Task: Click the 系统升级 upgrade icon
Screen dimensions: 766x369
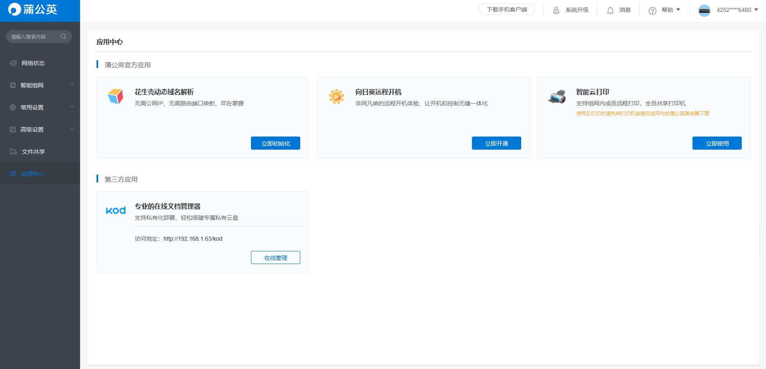Action: (556, 10)
